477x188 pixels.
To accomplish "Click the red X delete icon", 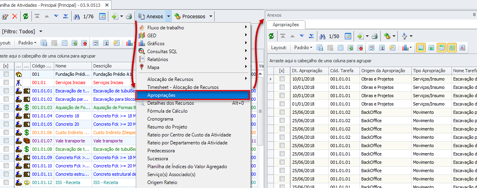I will tap(14, 16).
